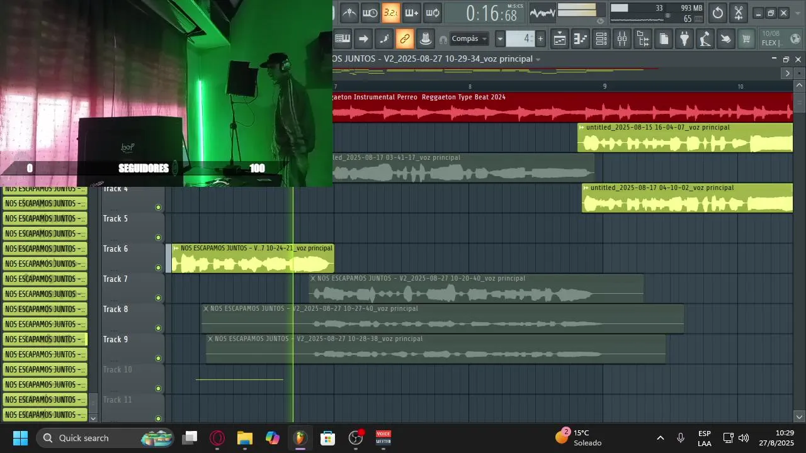
Task: Open Opera browser from the taskbar
Action: pos(217,438)
